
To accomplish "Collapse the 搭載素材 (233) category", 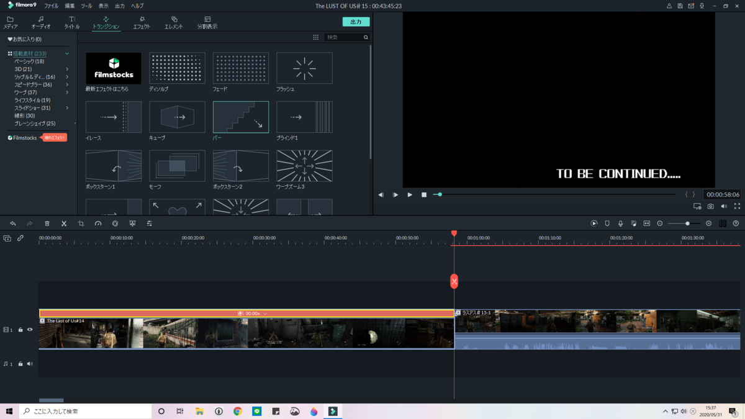I will 67,53.
